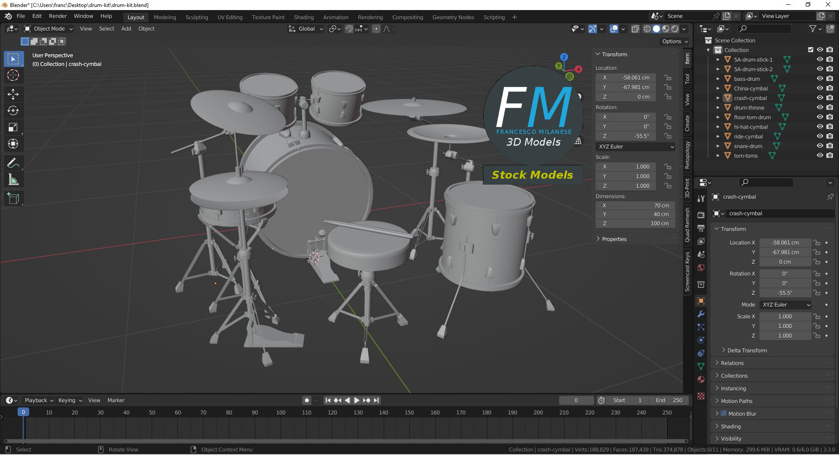839x455 pixels.
Task: Select the Select Box tool
Action: 14,59
